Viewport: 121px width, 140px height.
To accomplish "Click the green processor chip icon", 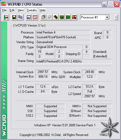I will point(62,17).
